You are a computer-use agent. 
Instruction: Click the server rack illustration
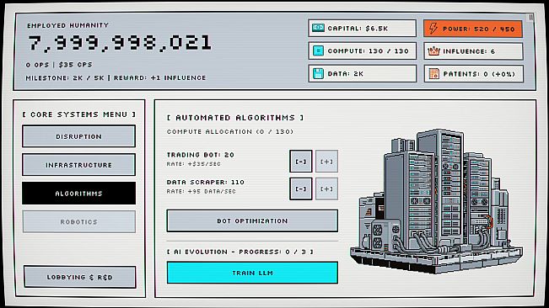[x=436, y=201]
